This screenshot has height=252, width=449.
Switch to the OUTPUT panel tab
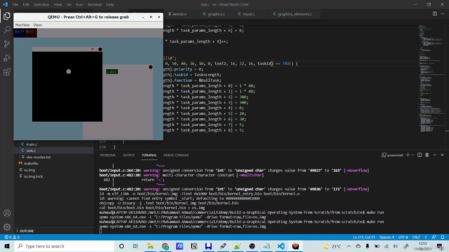click(x=128, y=155)
